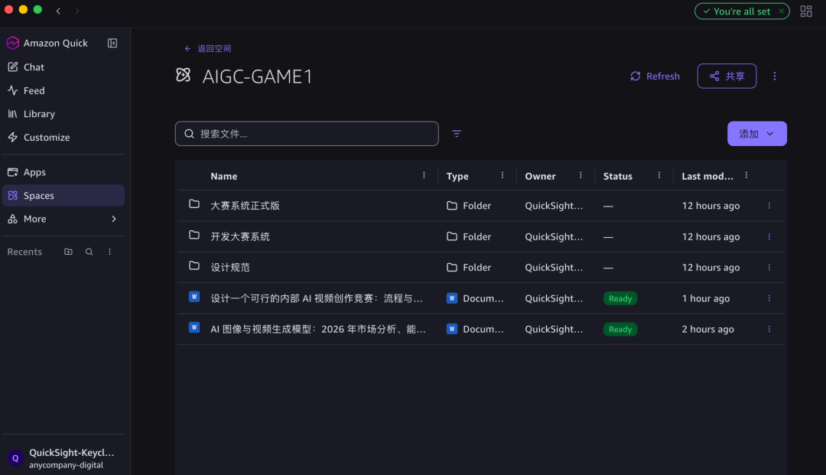Open row actions for 设计一个可行的内部 document

coord(769,298)
